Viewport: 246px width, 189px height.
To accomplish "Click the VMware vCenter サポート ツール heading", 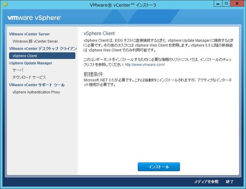I will [x=37, y=85].
